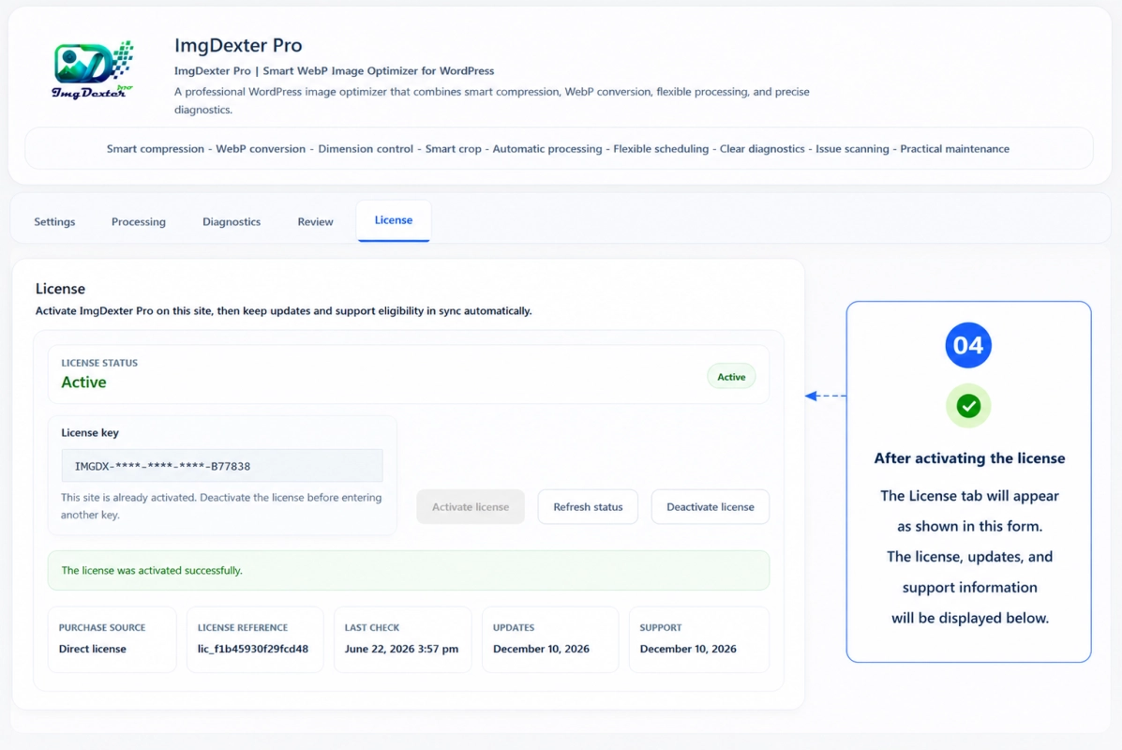1122x750 pixels.
Task: Click the disabled Activate license button
Action: click(x=471, y=506)
